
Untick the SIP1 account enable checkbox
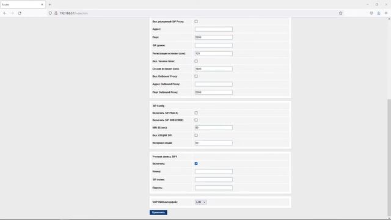pos(196,164)
